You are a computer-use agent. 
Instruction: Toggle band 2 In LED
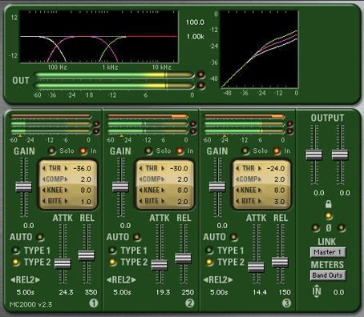[x=180, y=151]
